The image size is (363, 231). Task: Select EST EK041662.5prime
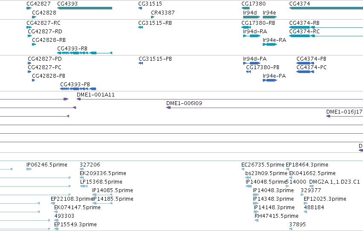(x=291, y=178)
